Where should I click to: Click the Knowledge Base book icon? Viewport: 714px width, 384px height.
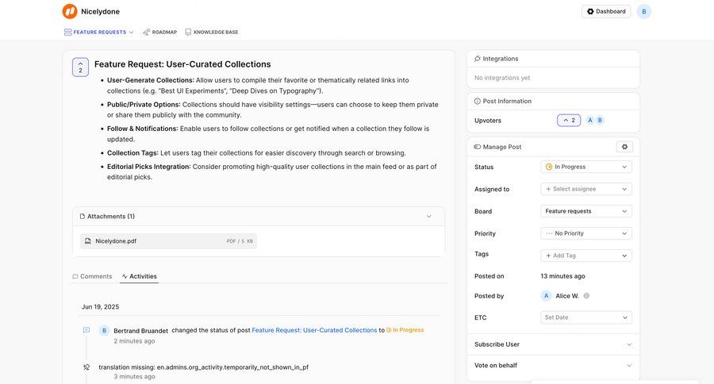click(188, 33)
